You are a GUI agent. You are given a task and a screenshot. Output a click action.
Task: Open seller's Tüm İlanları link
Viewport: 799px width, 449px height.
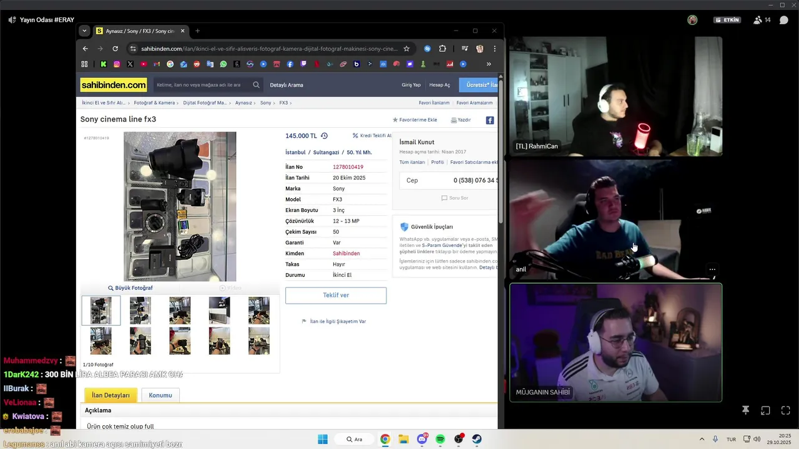pyautogui.click(x=412, y=162)
